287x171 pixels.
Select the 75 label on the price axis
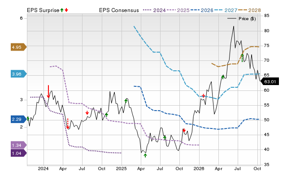(x=266, y=46)
